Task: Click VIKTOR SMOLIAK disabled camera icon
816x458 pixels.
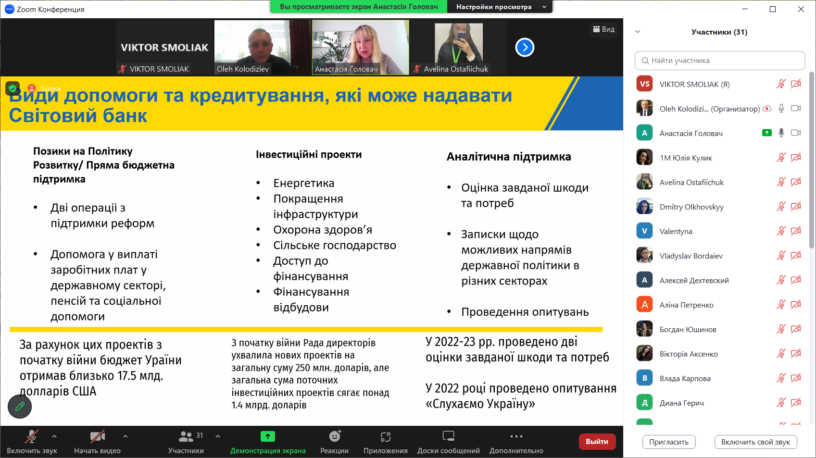Action: tap(796, 84)
